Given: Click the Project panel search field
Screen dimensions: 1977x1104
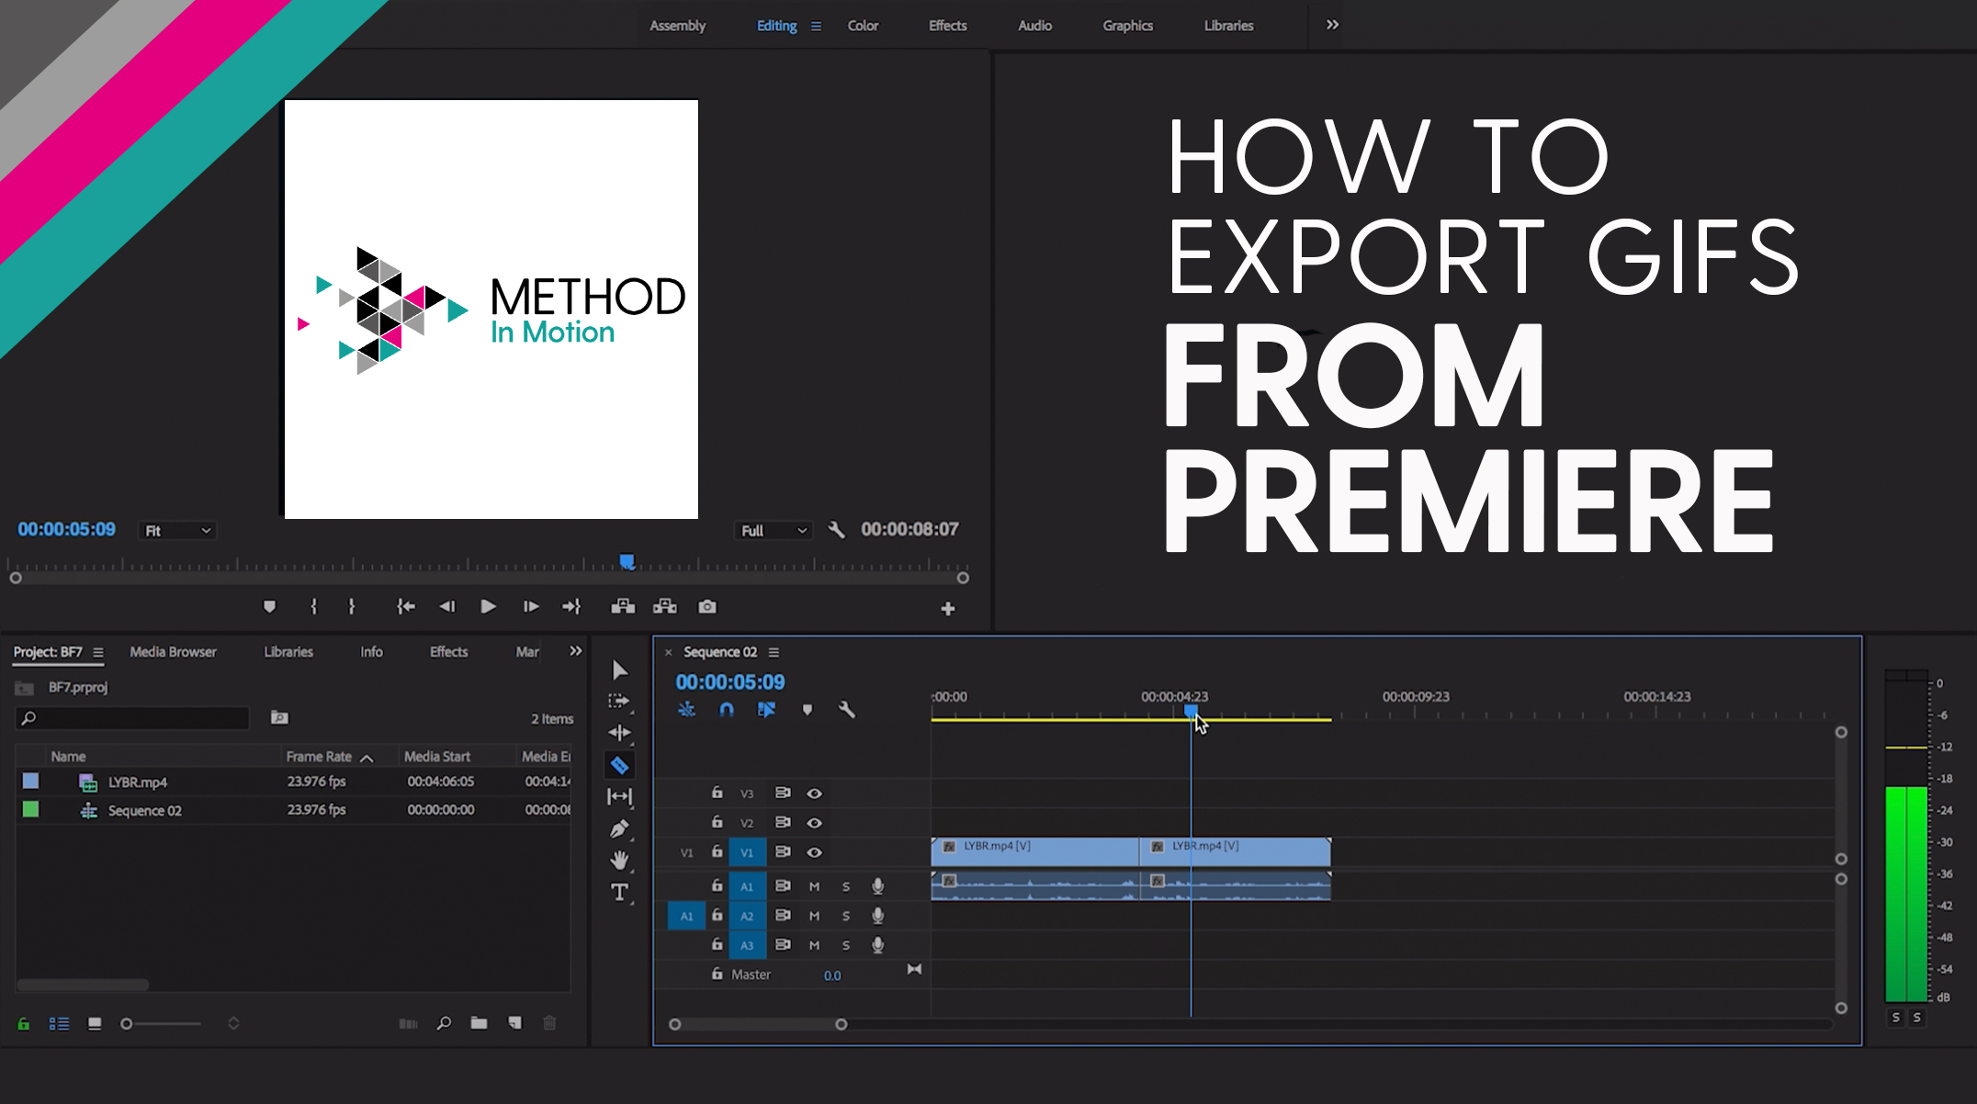Looking at the screenshot, I should 133,717.
